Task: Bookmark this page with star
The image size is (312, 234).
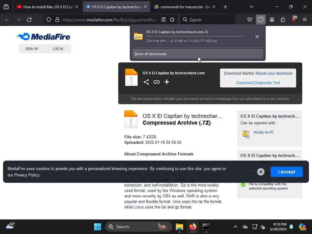Action: tap(172, 19)
